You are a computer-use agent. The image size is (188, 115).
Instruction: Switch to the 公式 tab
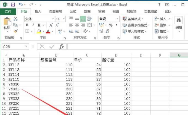(x=73, y=12)
